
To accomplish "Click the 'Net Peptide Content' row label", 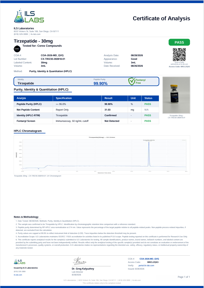I will pyautogui.click(x=28, y=110).
